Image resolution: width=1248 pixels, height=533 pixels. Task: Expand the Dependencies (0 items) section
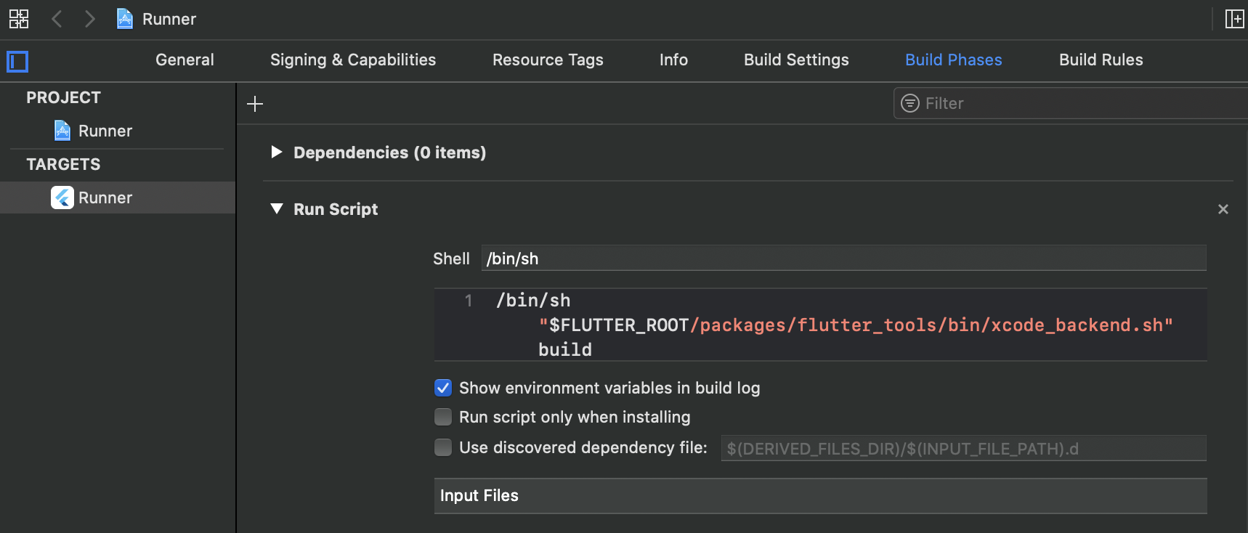click(276, 152)
